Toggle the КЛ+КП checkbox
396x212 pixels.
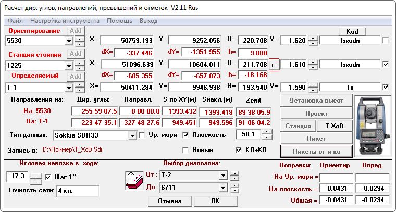coord(240,151)
